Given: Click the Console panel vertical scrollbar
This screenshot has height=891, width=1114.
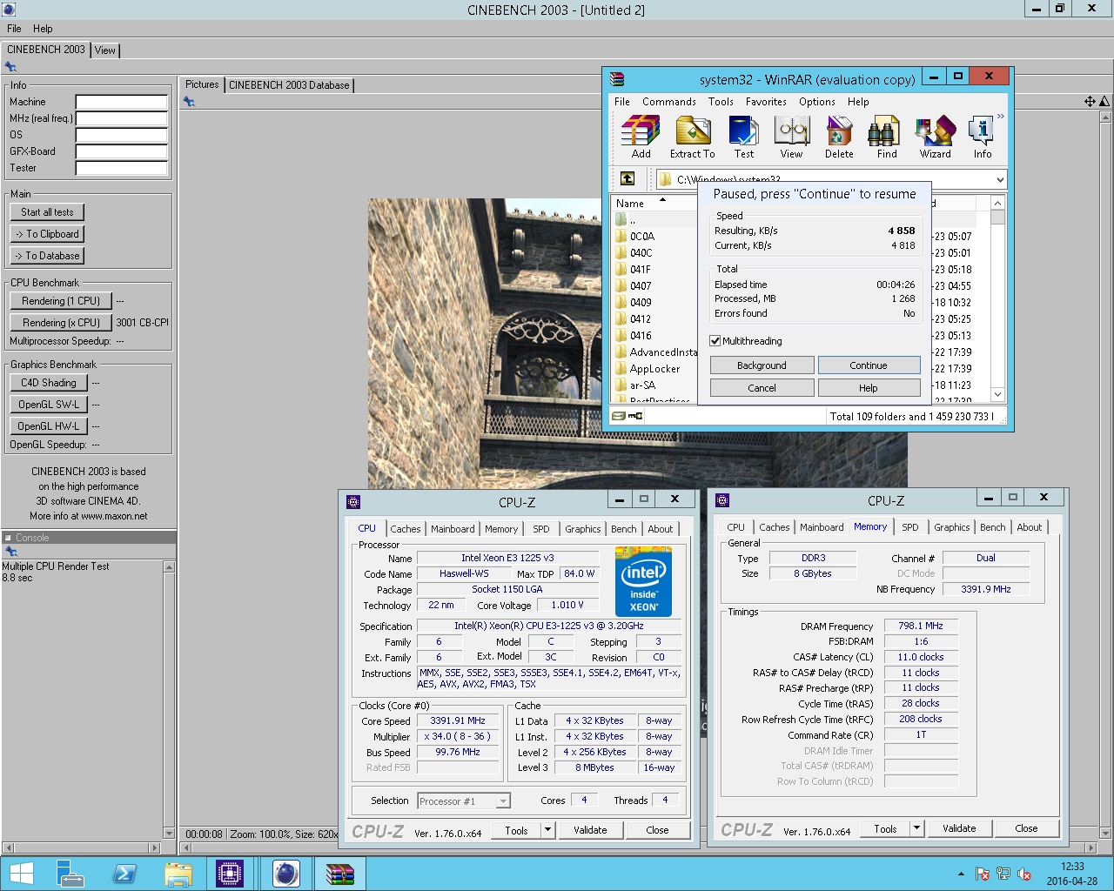Looking at the screenshot, I should point(169,700).
